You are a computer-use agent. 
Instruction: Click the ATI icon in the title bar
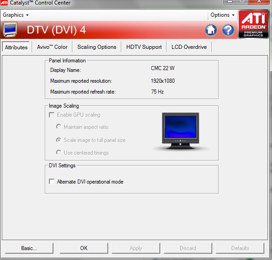4,2
